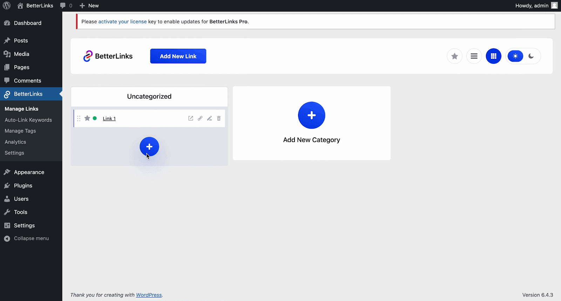
Task: Open the New content menu
Action: (89, 6)
